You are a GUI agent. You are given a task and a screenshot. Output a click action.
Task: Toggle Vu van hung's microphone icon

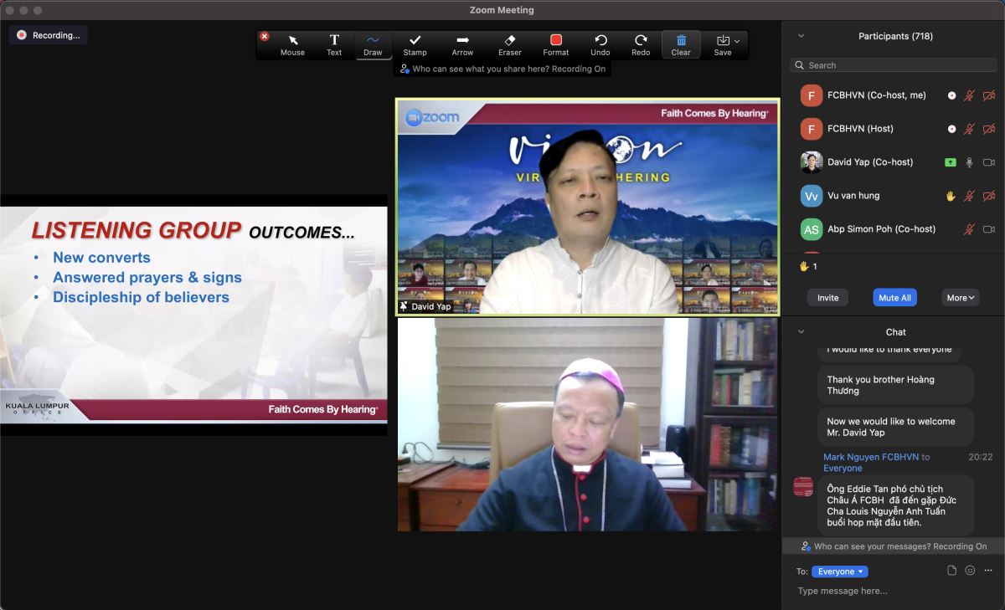click(969, 196)
